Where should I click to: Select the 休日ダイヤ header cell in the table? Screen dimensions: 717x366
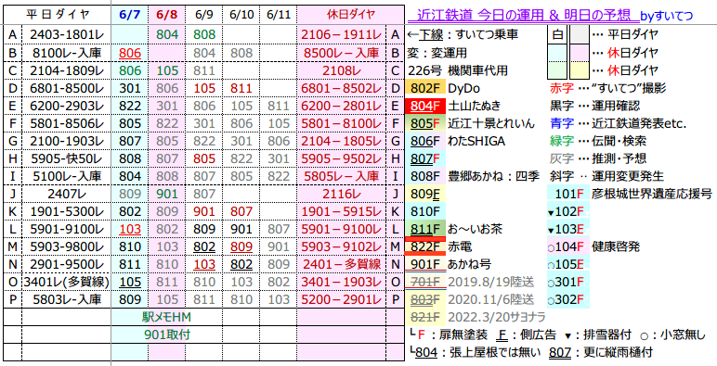click(351, 15)
